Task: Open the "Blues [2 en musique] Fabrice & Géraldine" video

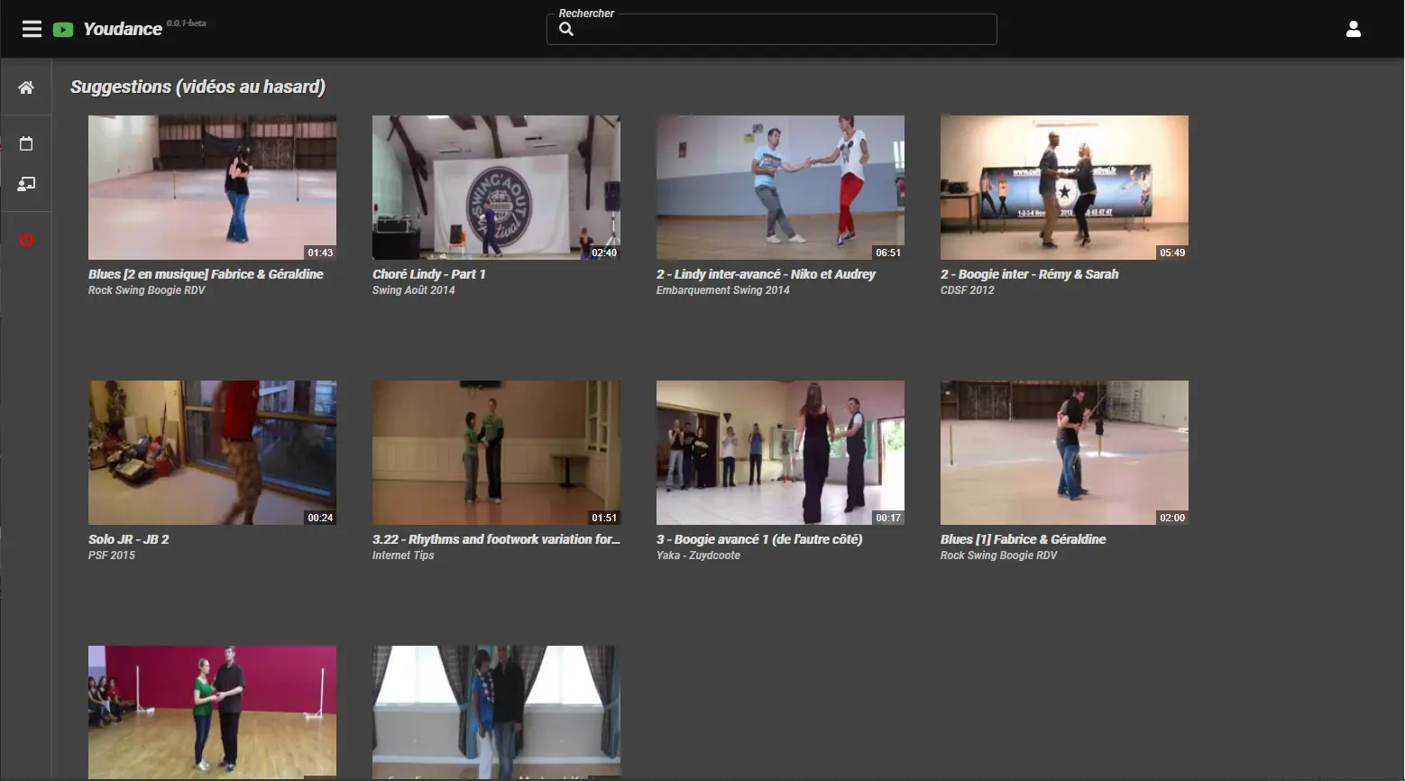Action: point(206,274)
